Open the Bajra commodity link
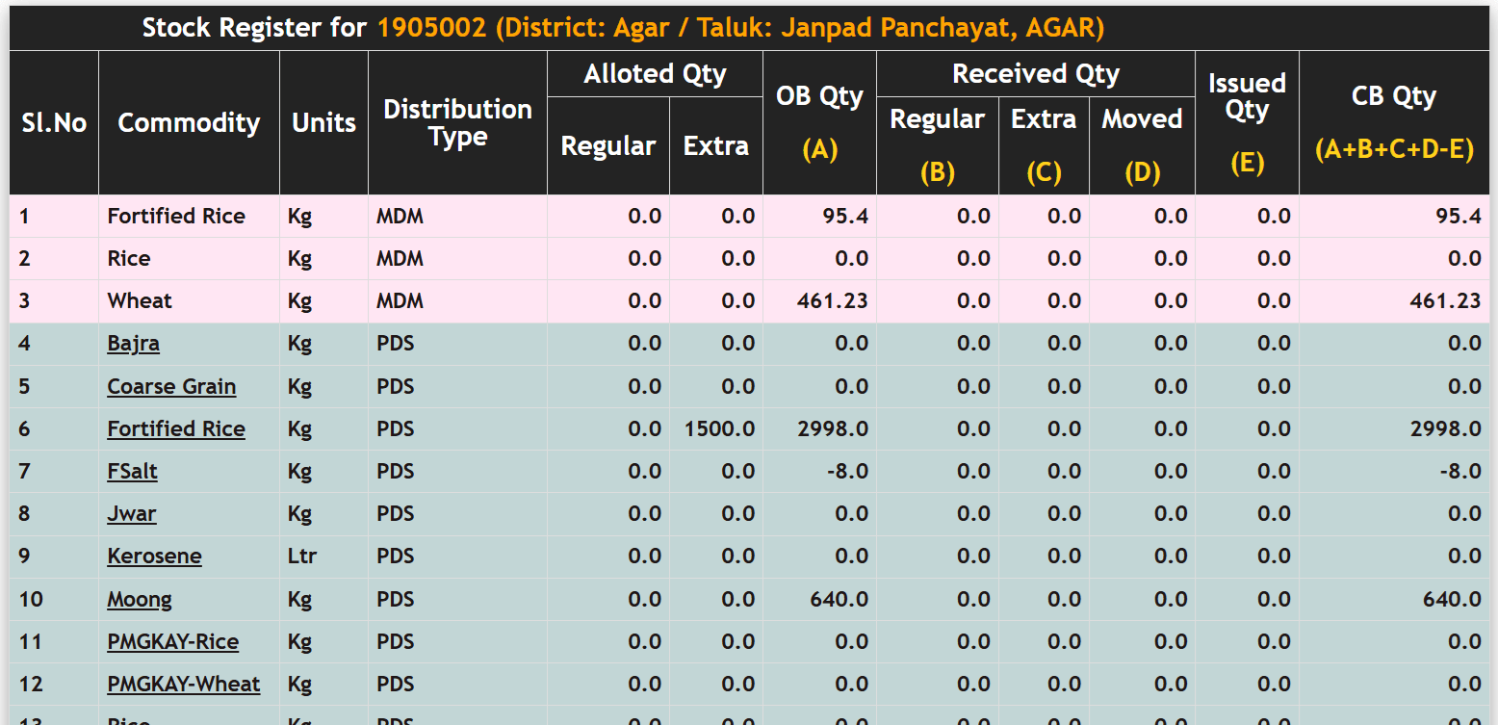 133,344
